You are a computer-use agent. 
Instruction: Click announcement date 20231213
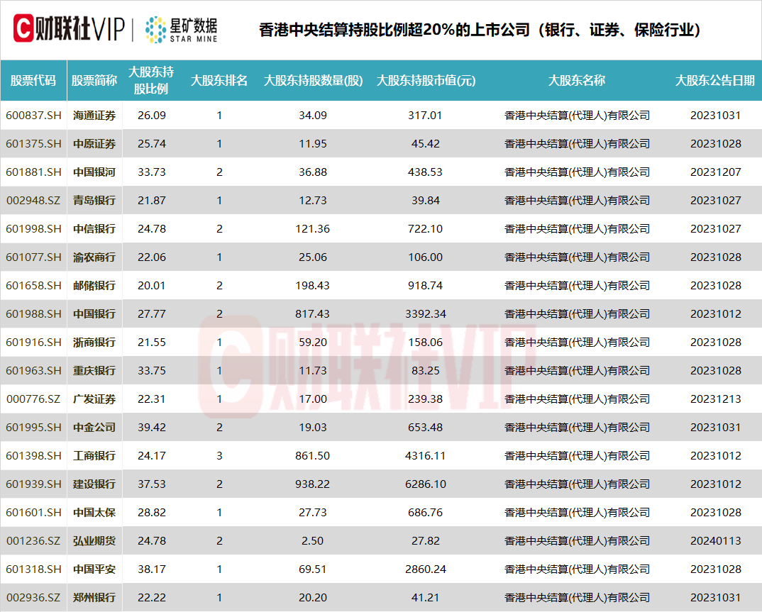[715, 399]
